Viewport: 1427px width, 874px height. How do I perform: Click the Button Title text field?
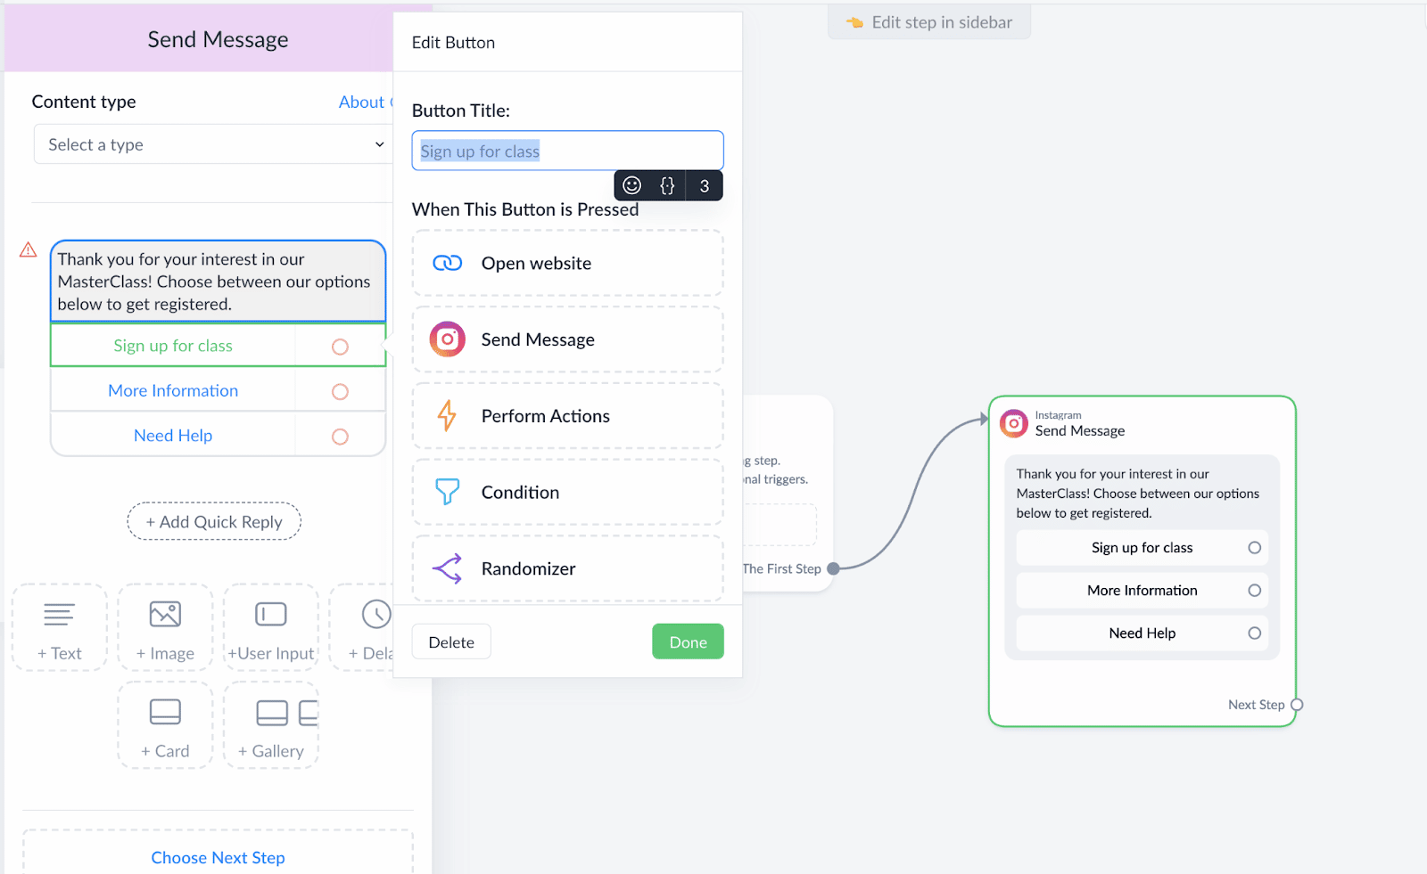tap(567, 151)
